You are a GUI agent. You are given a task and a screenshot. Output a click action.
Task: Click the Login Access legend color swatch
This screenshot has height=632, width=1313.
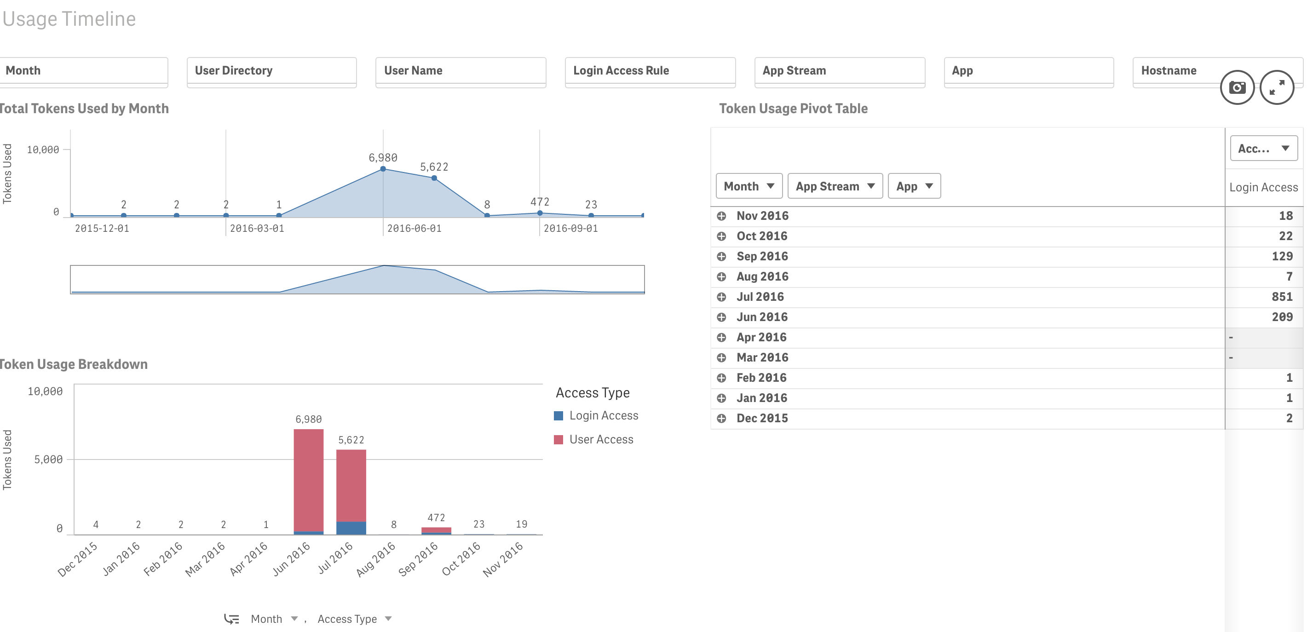[559, 416]
